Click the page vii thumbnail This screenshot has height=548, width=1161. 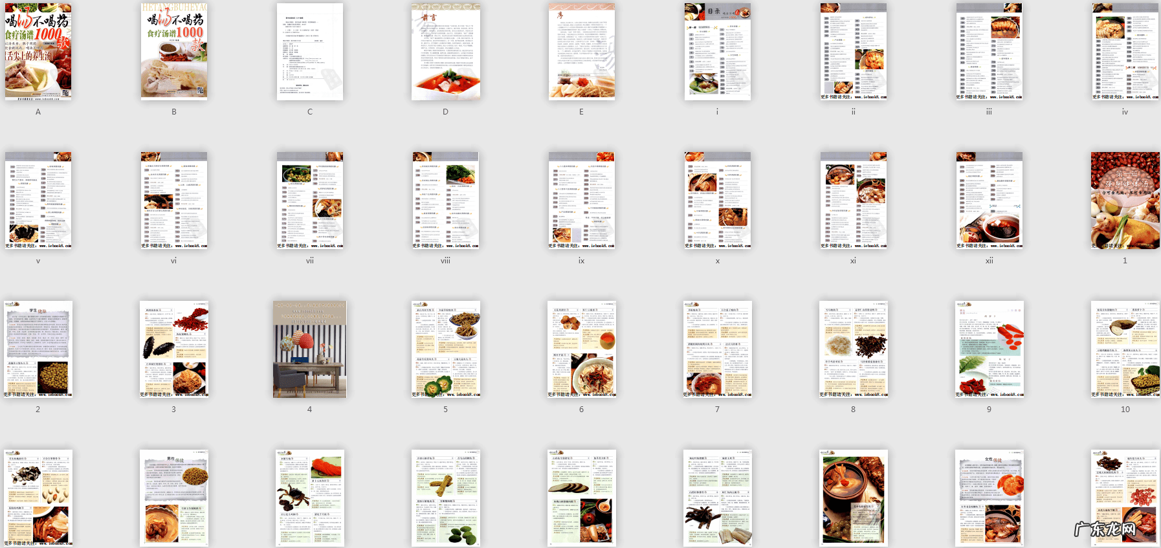pos(310,201)
